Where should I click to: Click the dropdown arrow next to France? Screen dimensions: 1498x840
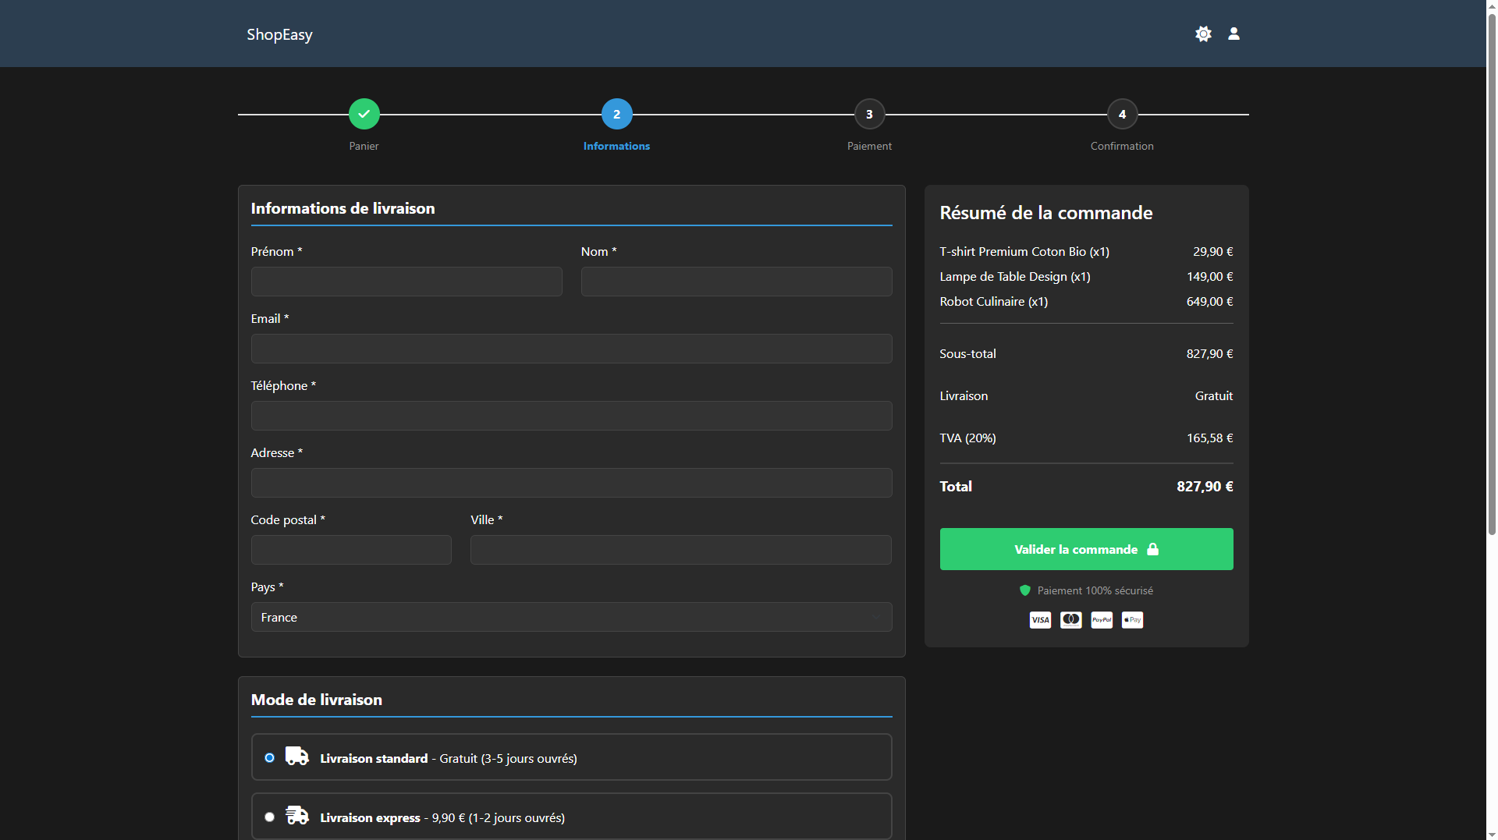[877, 616]
